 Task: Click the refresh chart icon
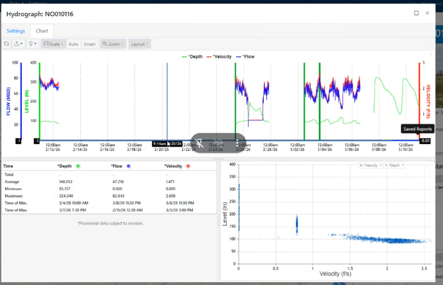pos(6,44)
